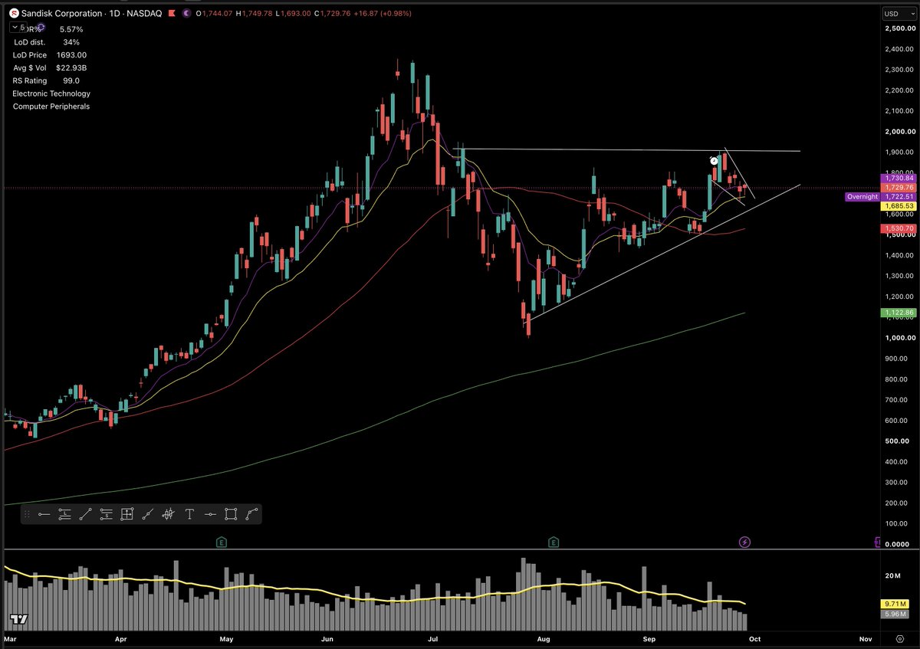This screenshot has height=649, width=920.
Task: Click the red flag symbol marker
Action: click(x=172, y=14)
